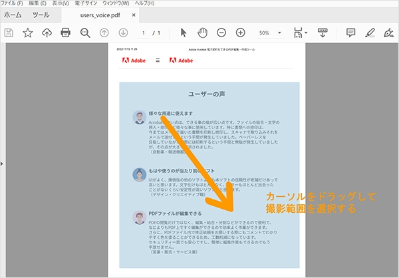The image size is (399, 278).
Task: Open the 50% zoom level dropdown
Action: click(270, 33)
